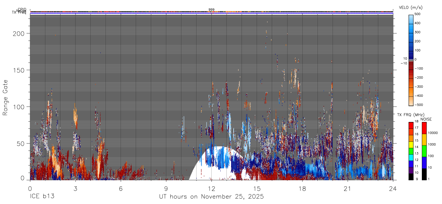Click the green segment of the NOISE bar

(424, 151)
